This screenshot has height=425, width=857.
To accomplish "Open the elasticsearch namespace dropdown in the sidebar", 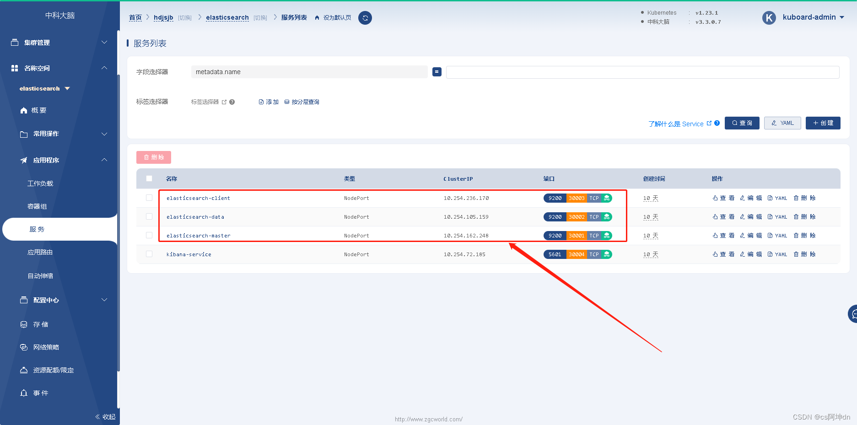I will [x=44, y=88].
